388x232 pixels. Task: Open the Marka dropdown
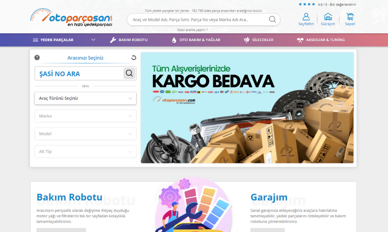[x=85, y=116]
